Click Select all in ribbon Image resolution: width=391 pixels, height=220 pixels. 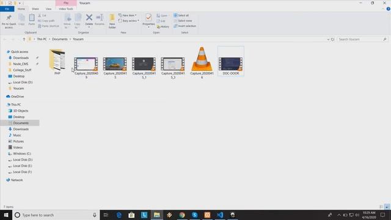(181, 15)
